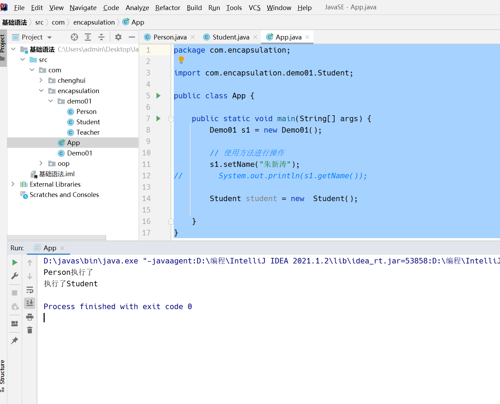Open the Analyze menu

pyautogui.click(x=137, y=8)
